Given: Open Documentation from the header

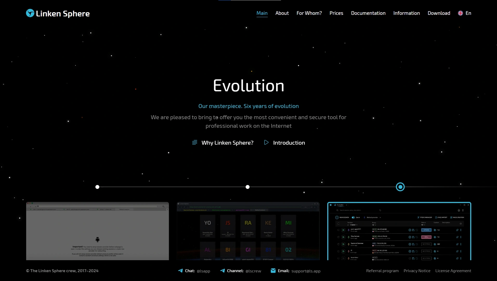Looking at the screenshot, I should click(368, 13).
